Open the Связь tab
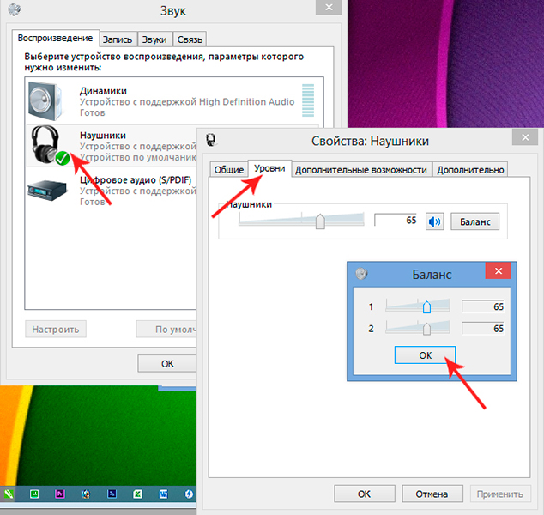Image resolution: width=544 pixels, height=515 pixels. 189,39
